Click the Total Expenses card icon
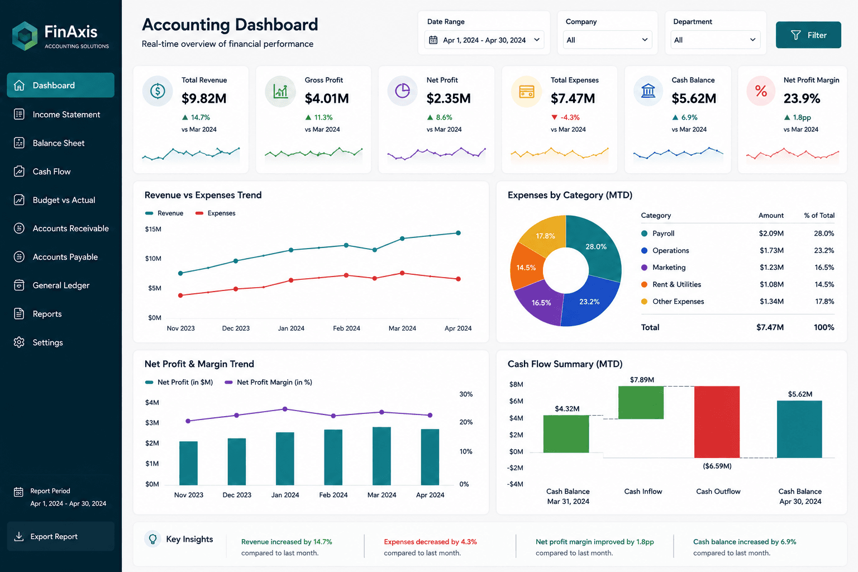This screenshot has height=572, width=858. pyautogui.click(x=526, y=91)
